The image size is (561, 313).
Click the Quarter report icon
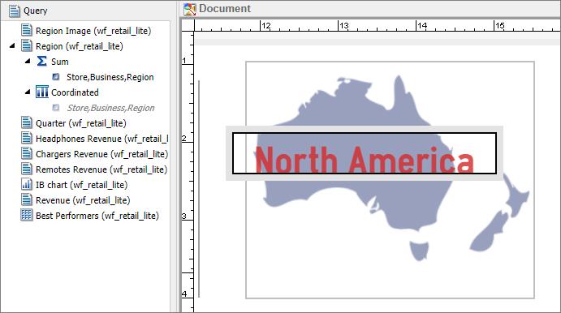click(x=27, y=122)
